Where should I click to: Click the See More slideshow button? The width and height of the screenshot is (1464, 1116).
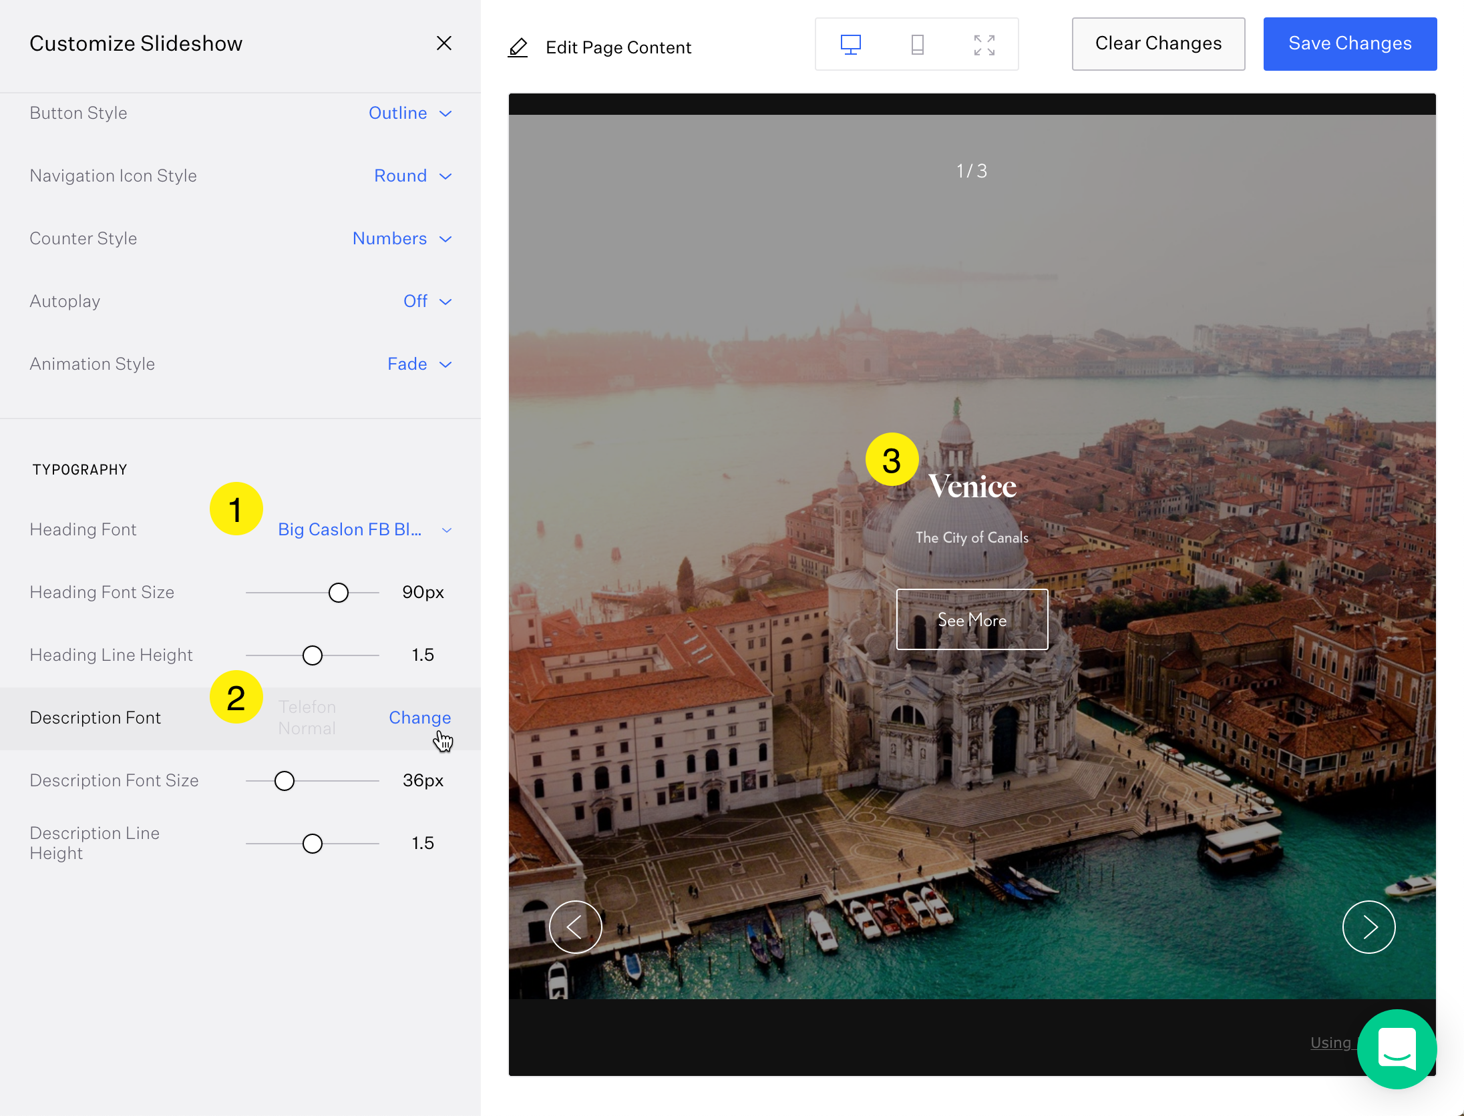(972, 619)
